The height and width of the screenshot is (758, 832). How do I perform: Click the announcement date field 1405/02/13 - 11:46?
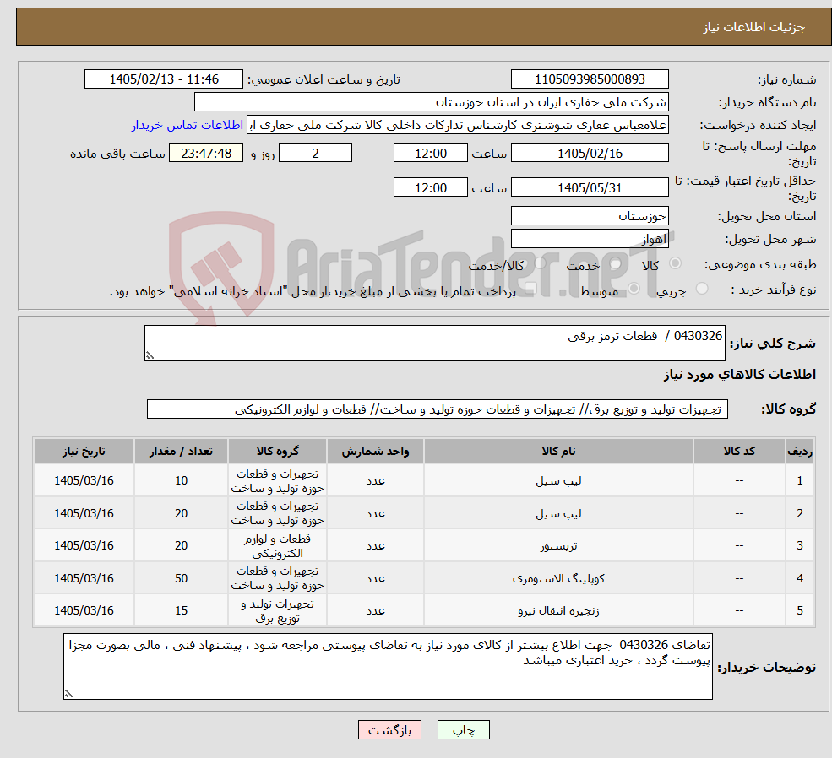coord(163,79)
